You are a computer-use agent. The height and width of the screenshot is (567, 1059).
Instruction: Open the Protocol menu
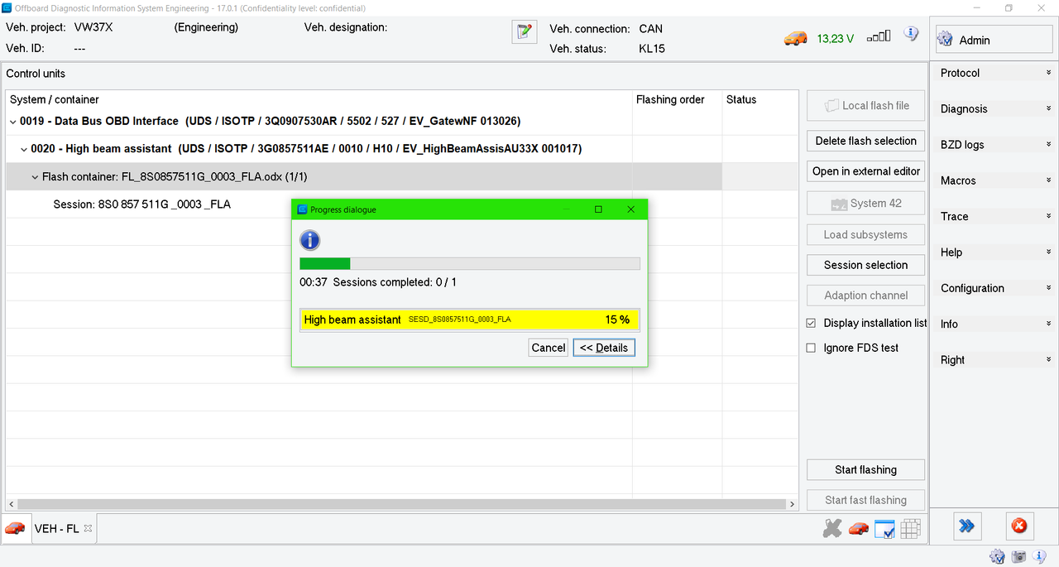click(994, 73)
